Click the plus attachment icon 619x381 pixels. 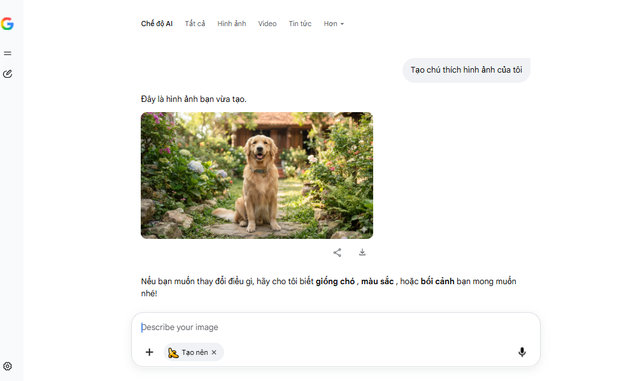click(x=149, y=352)
